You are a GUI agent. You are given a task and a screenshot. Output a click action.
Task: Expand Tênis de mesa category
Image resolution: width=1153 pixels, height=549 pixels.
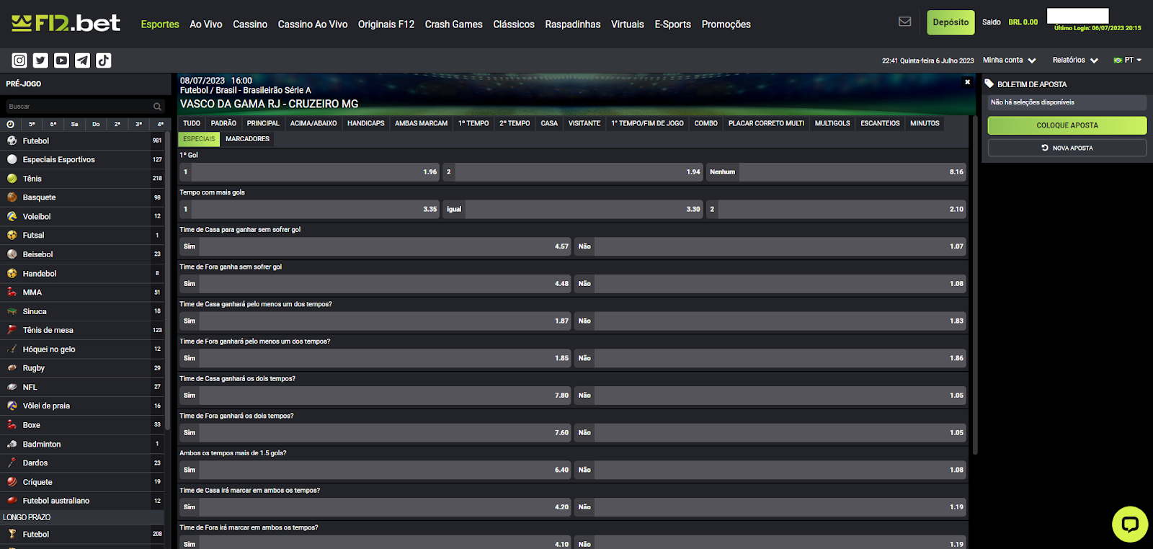tap(82, 330)
